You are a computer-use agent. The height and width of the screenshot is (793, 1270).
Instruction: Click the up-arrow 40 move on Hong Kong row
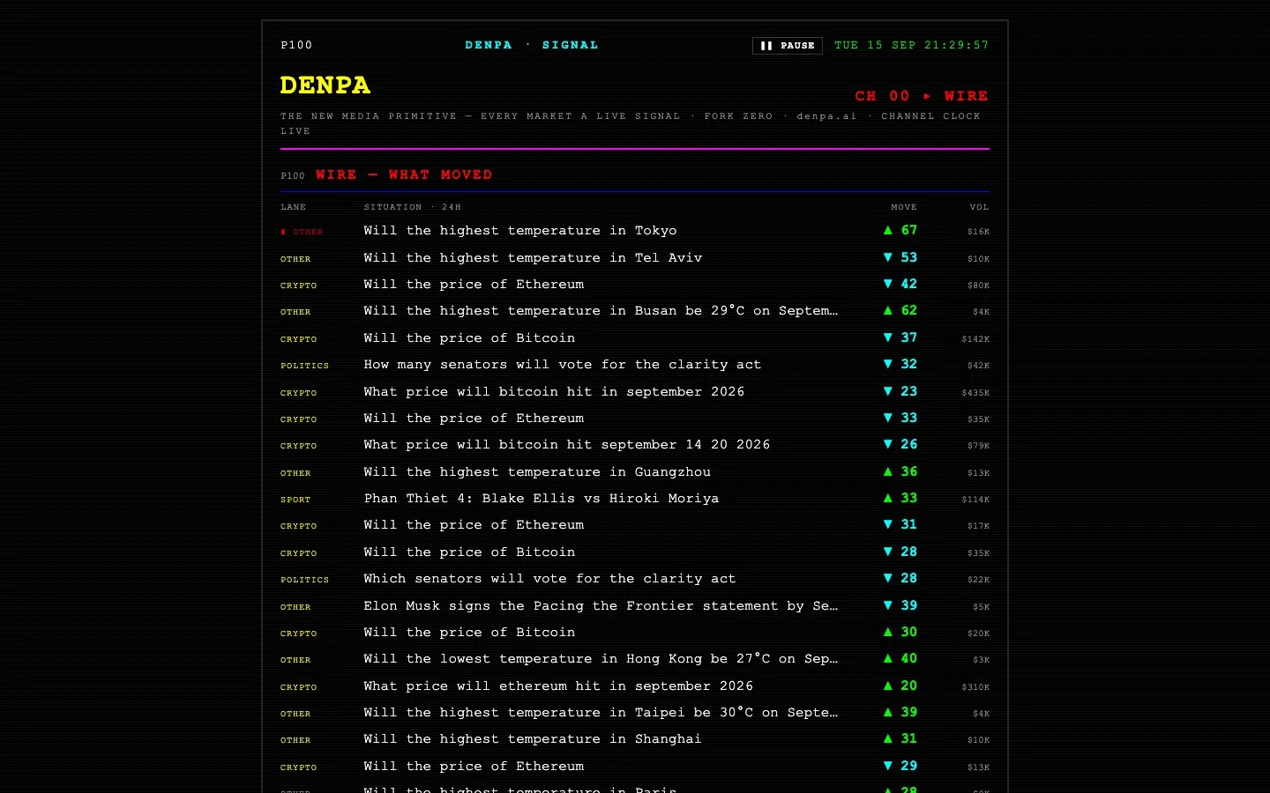click(900, 658)
